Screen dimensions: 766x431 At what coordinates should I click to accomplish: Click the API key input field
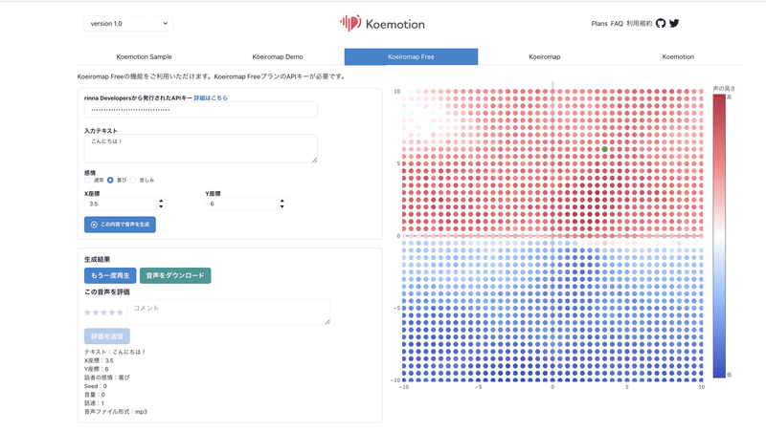pos(201,110)
